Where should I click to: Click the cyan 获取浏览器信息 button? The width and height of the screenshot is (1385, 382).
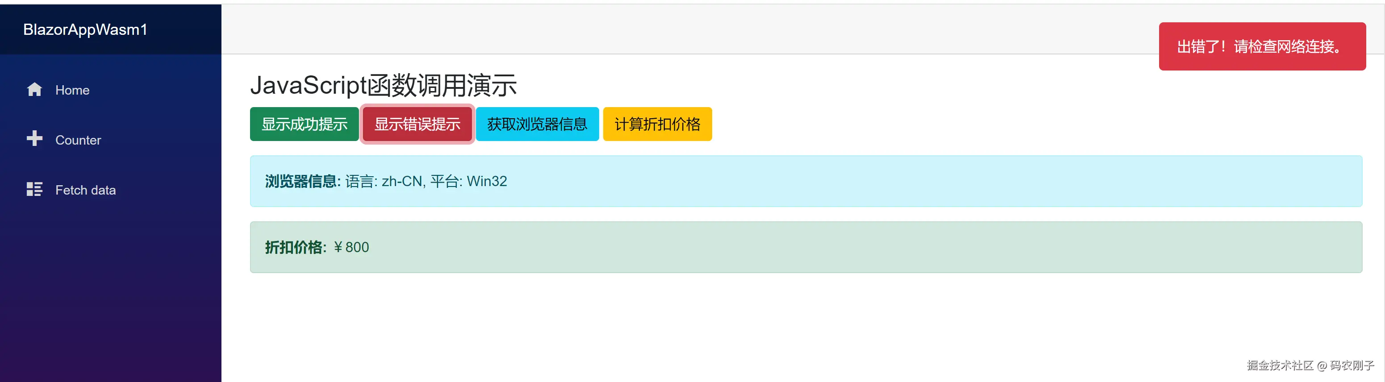pyautogui.click(x=537, y=124)
